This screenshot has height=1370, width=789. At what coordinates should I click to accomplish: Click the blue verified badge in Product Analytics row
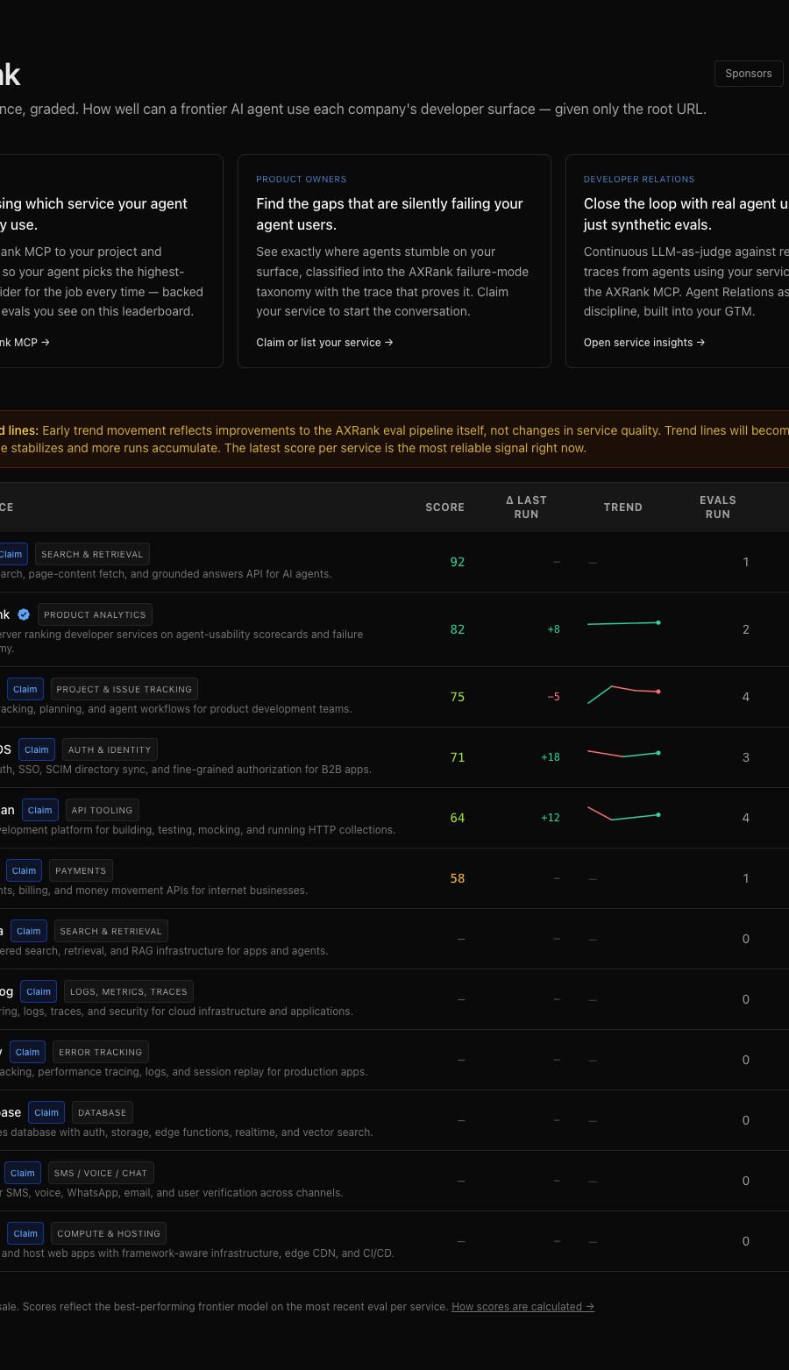[x=24, y=614]
